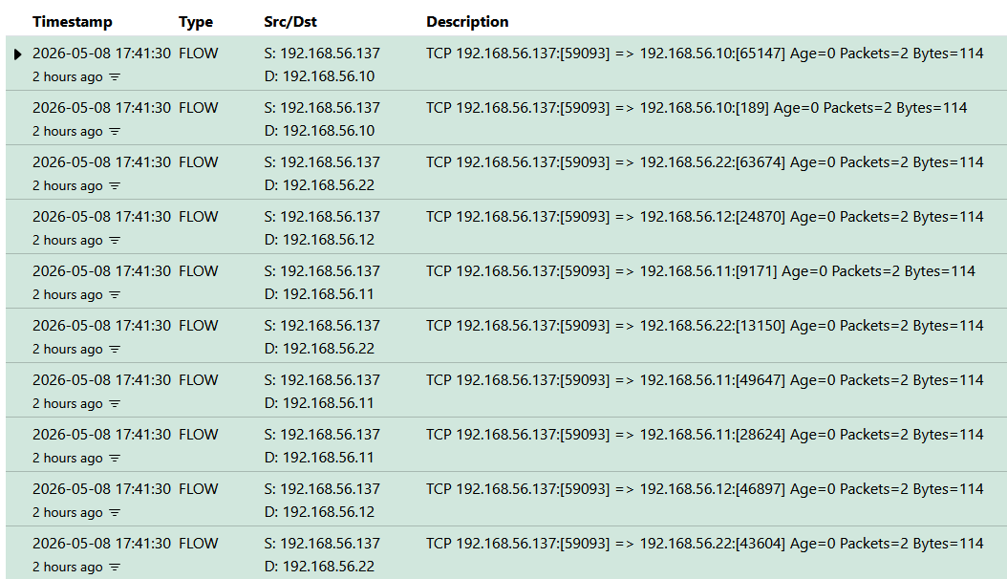Select D: 192.168.56.22 in port 43604 row
1007x579 pixels.
tap(319, 567)
